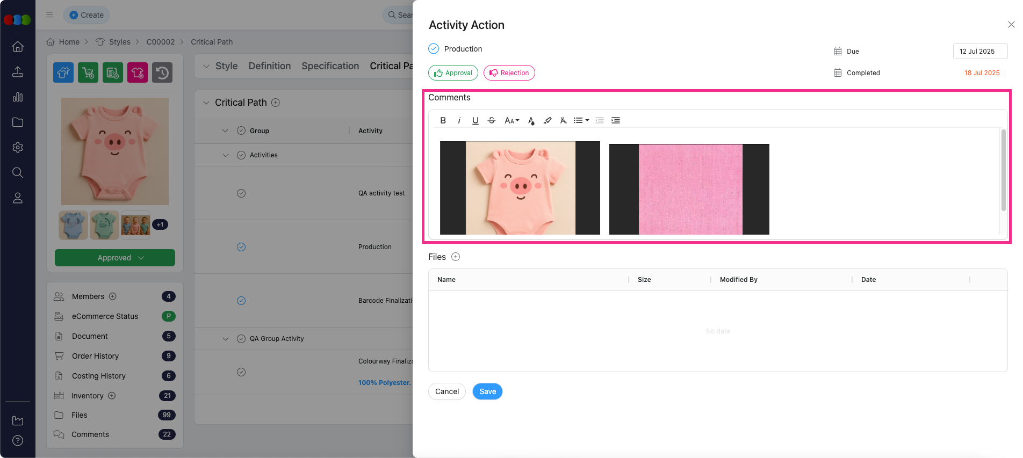Toggle the Barcode Finalization row check circle
Image resolution: width=1023 pixels, height=458 pixels.
[x=241, y=301]
